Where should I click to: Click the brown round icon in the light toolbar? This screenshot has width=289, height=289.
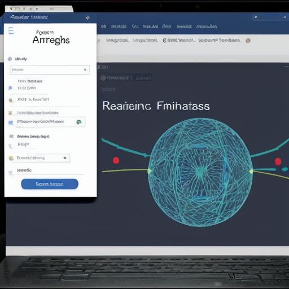click(248, 41)
